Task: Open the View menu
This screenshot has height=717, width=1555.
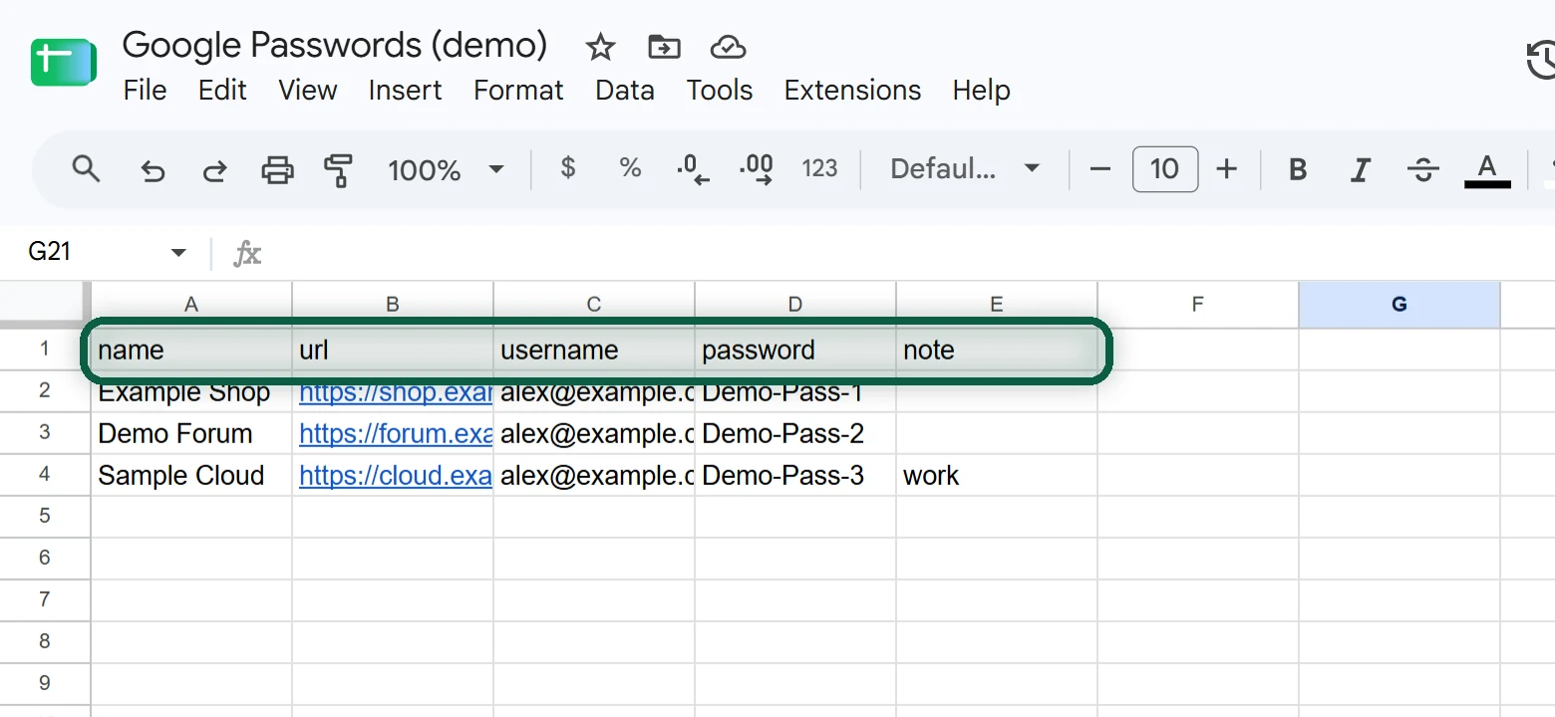Action: coord(308,90)
